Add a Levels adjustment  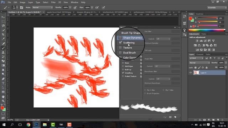pyautogui.click(x=201, y=41)
